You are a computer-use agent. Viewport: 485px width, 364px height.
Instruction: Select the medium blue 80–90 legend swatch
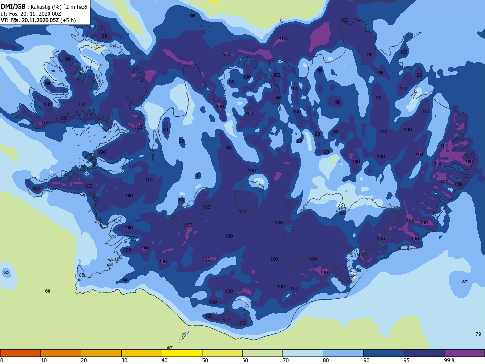(343, 353)
